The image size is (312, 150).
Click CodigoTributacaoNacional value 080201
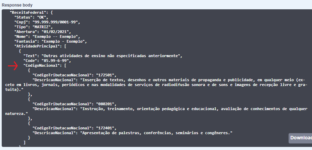[x=107, y=104]
